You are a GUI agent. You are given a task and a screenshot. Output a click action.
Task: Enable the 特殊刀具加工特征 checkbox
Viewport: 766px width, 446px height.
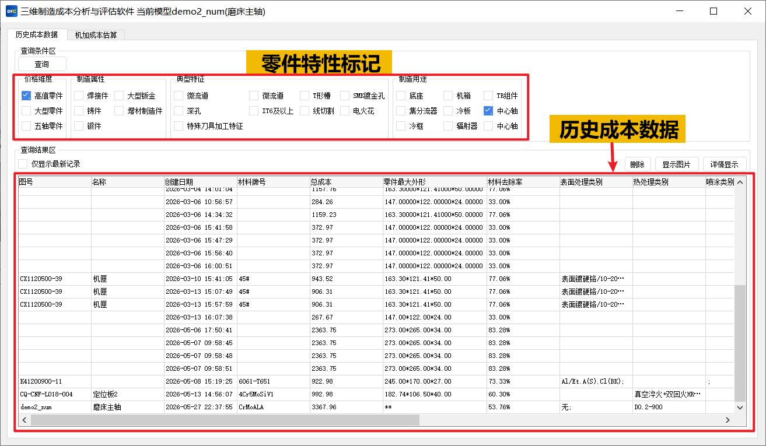pyautogui.click(x=179, y=126)
